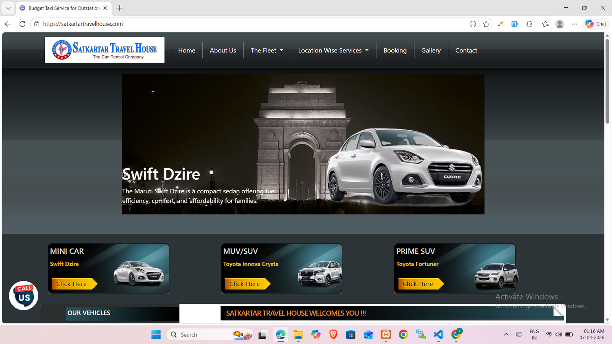Viewport: 612px width, 344px height.
Task: Close the Budget Taxi Service tab
Action: [x=105, y=8]
